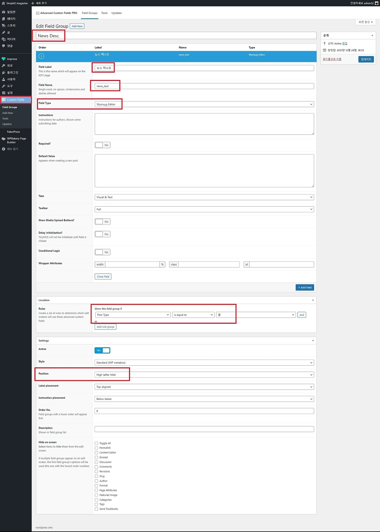Open the Style dropdown showing Standard (WP metabox)
Screen dimensions: 380x532
pyautogui.click(x=204, y=363)
